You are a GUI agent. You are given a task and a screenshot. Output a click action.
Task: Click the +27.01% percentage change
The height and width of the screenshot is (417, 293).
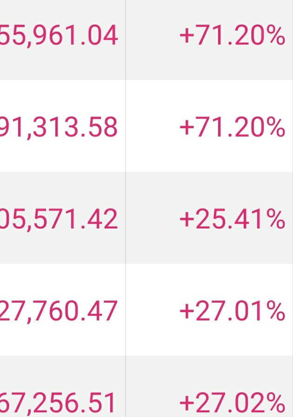[232, 311]
